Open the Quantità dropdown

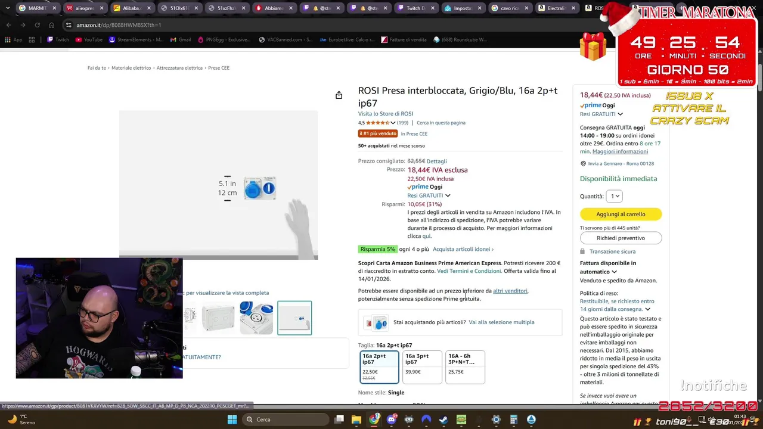pos(614,196)
